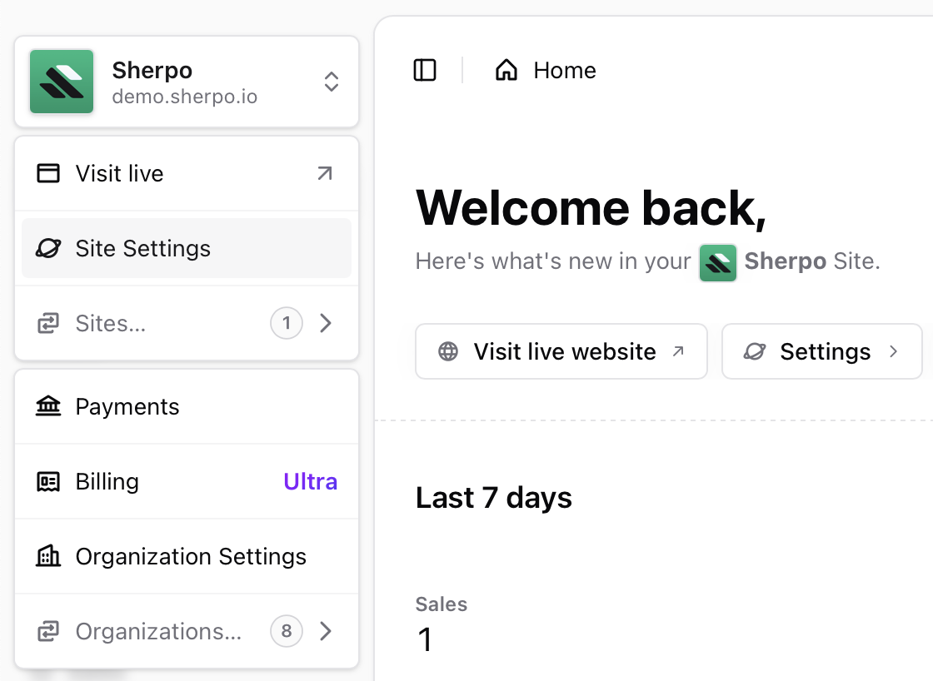Click the badge showing 8 organizations
The width and height of the screenshot is (933, 681).
[286, 631]
